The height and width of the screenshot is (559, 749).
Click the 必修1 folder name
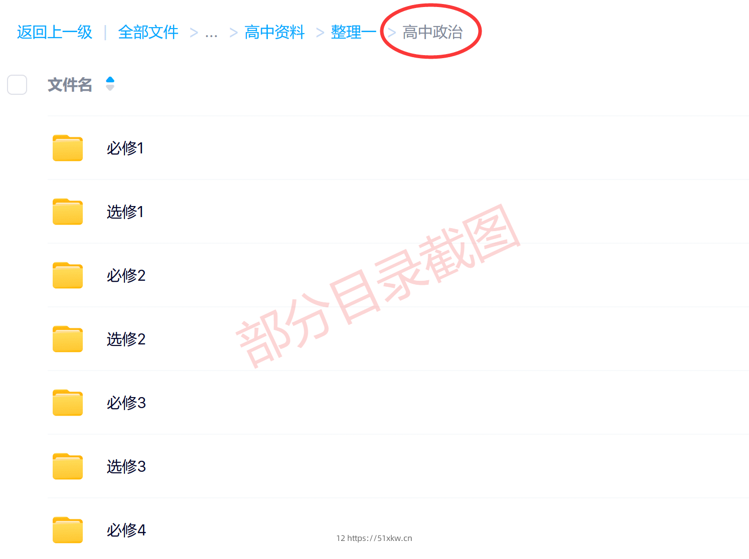[125, 148]
